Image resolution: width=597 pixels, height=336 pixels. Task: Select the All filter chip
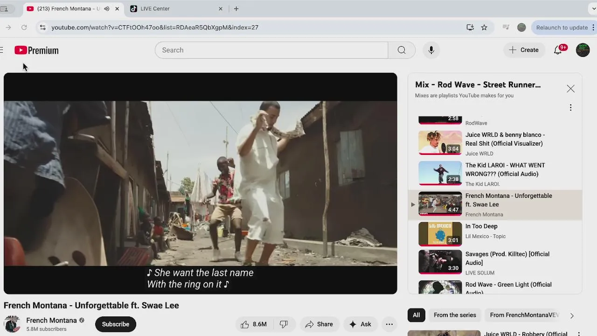point(416,315)
